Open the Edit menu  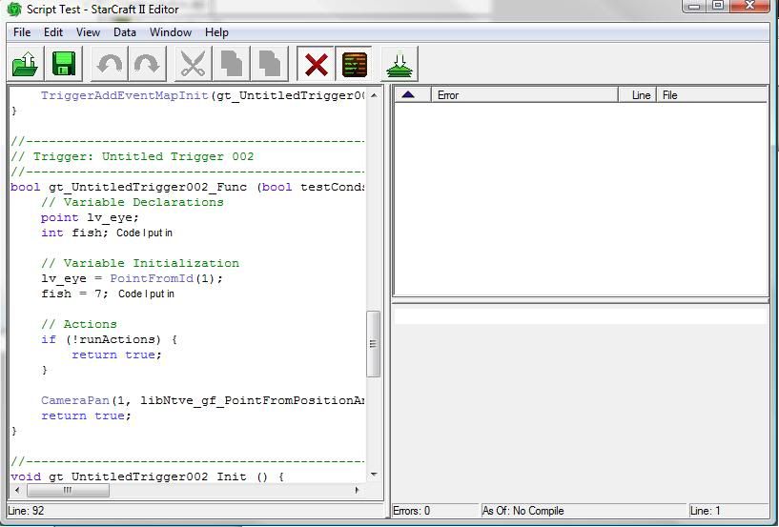pyautogui.click(x=53, y=32)
